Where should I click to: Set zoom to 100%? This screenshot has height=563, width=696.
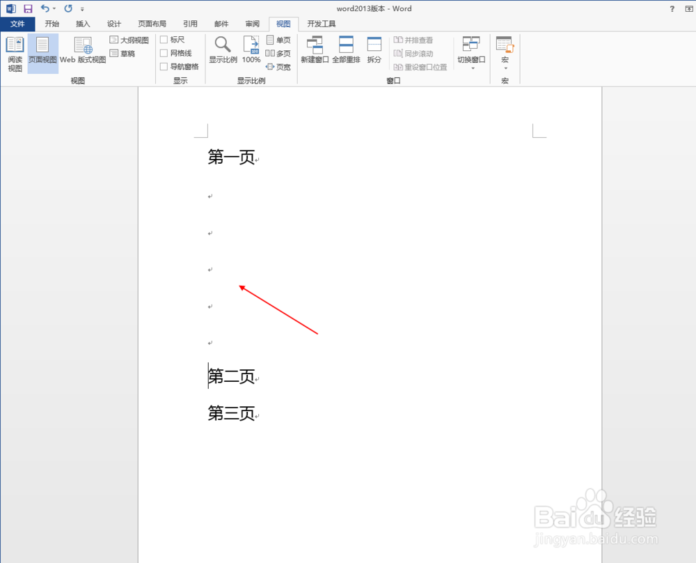[x=251, y=49]
